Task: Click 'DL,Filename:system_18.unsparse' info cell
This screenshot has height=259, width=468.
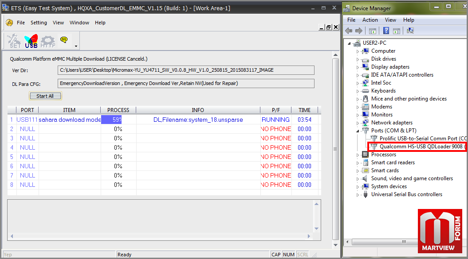Action: pos(198,120)
